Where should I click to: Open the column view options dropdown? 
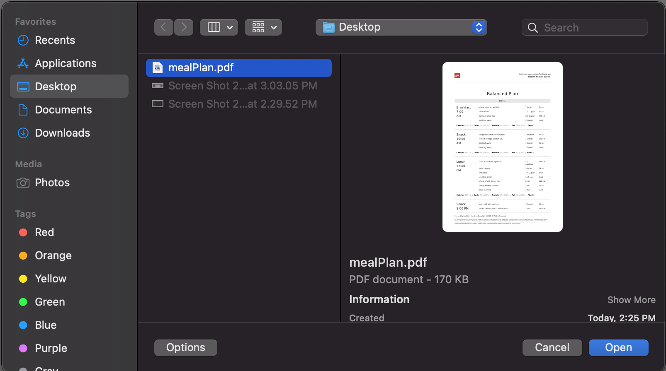click(x=219, y=27)
